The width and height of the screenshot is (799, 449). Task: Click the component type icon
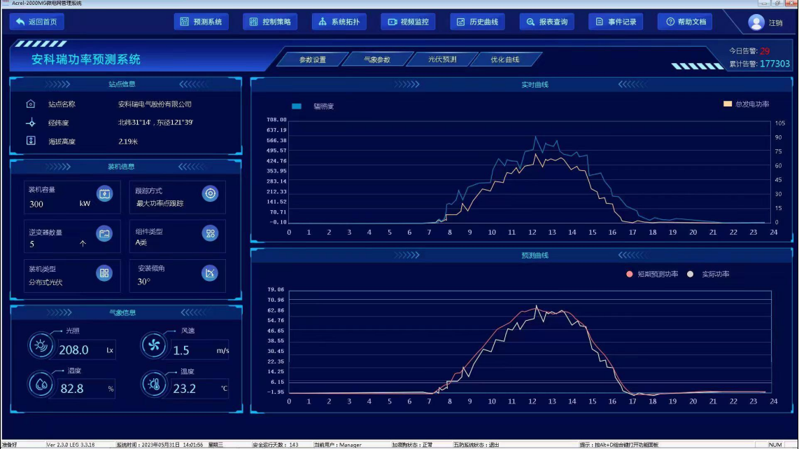[210, 234]
